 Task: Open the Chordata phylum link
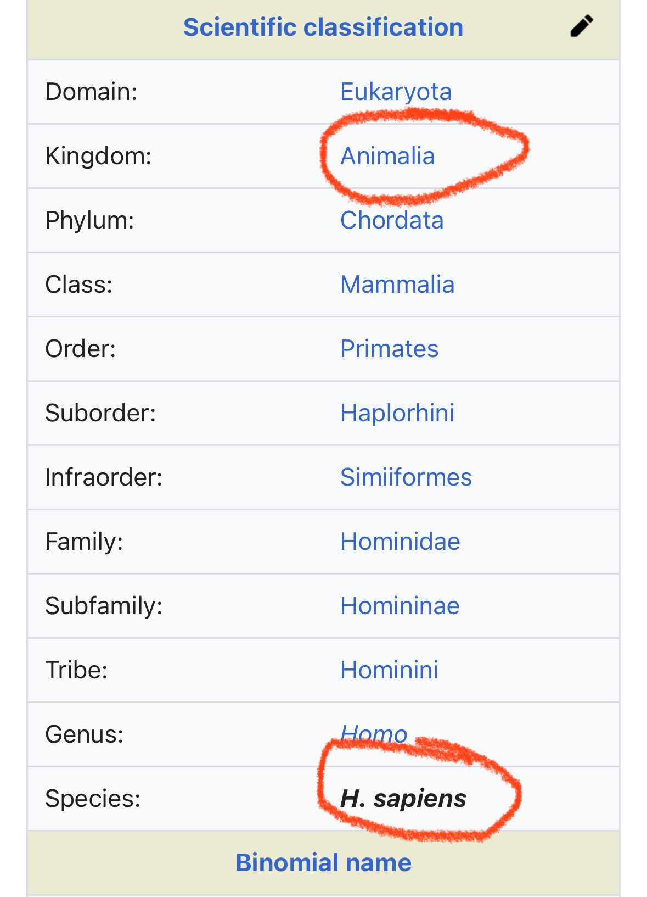pyautogui.click(x=392, y=220)
